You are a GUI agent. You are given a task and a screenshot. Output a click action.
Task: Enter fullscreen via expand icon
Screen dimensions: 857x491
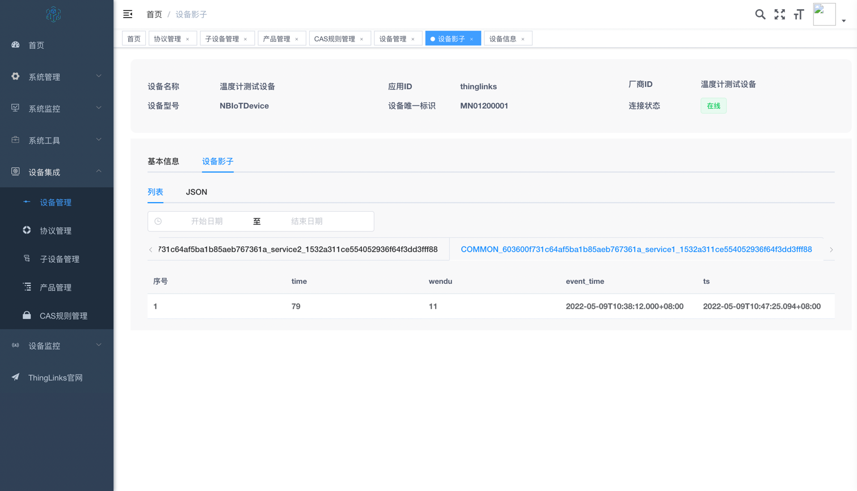point(780,15)
